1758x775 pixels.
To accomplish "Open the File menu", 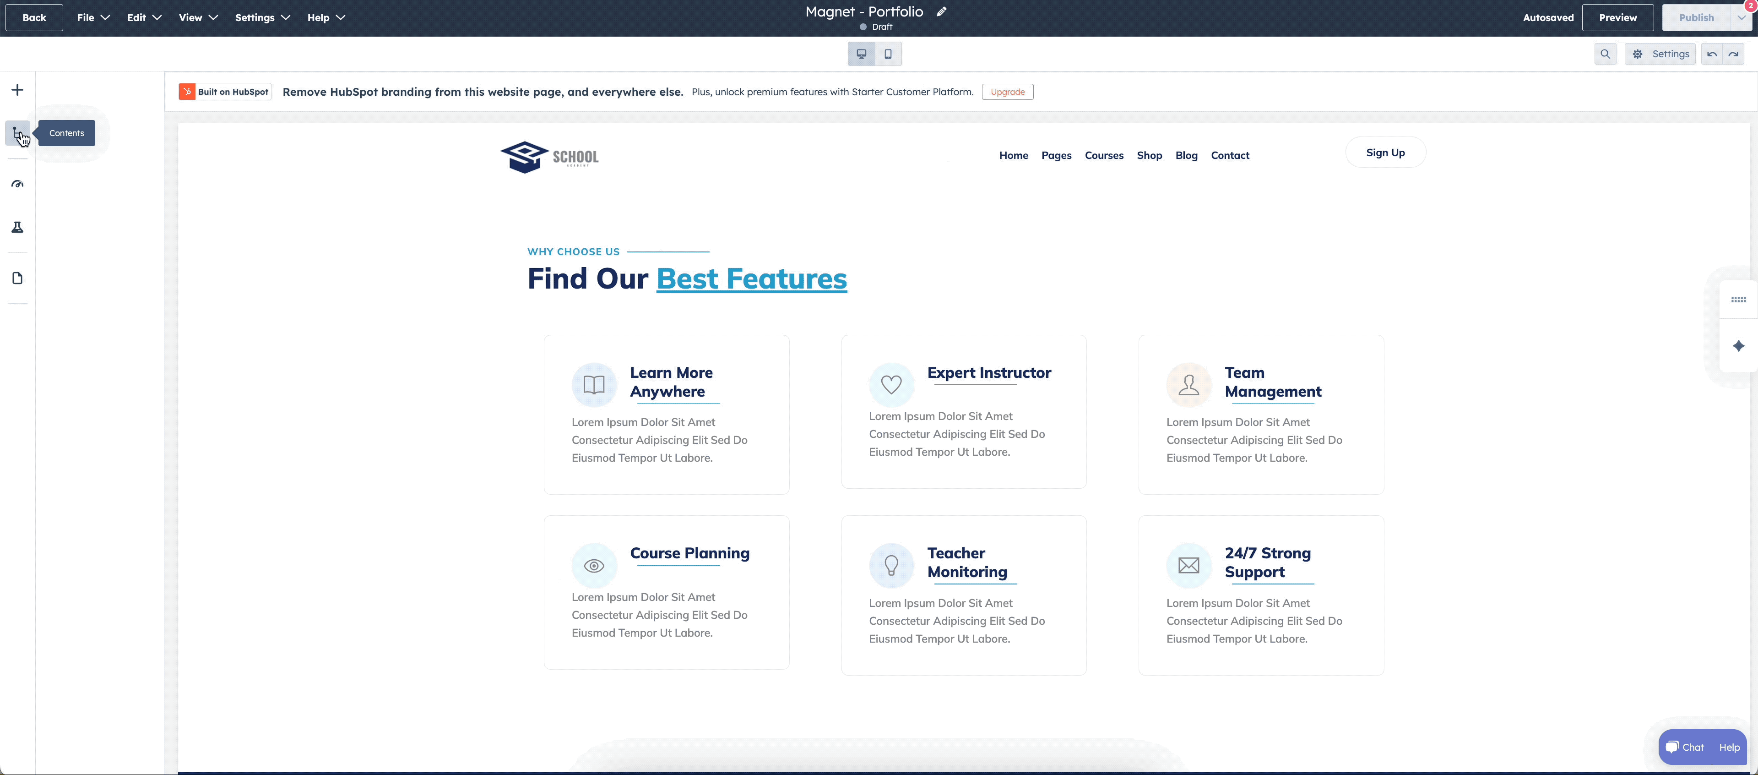I will point(93,18).
